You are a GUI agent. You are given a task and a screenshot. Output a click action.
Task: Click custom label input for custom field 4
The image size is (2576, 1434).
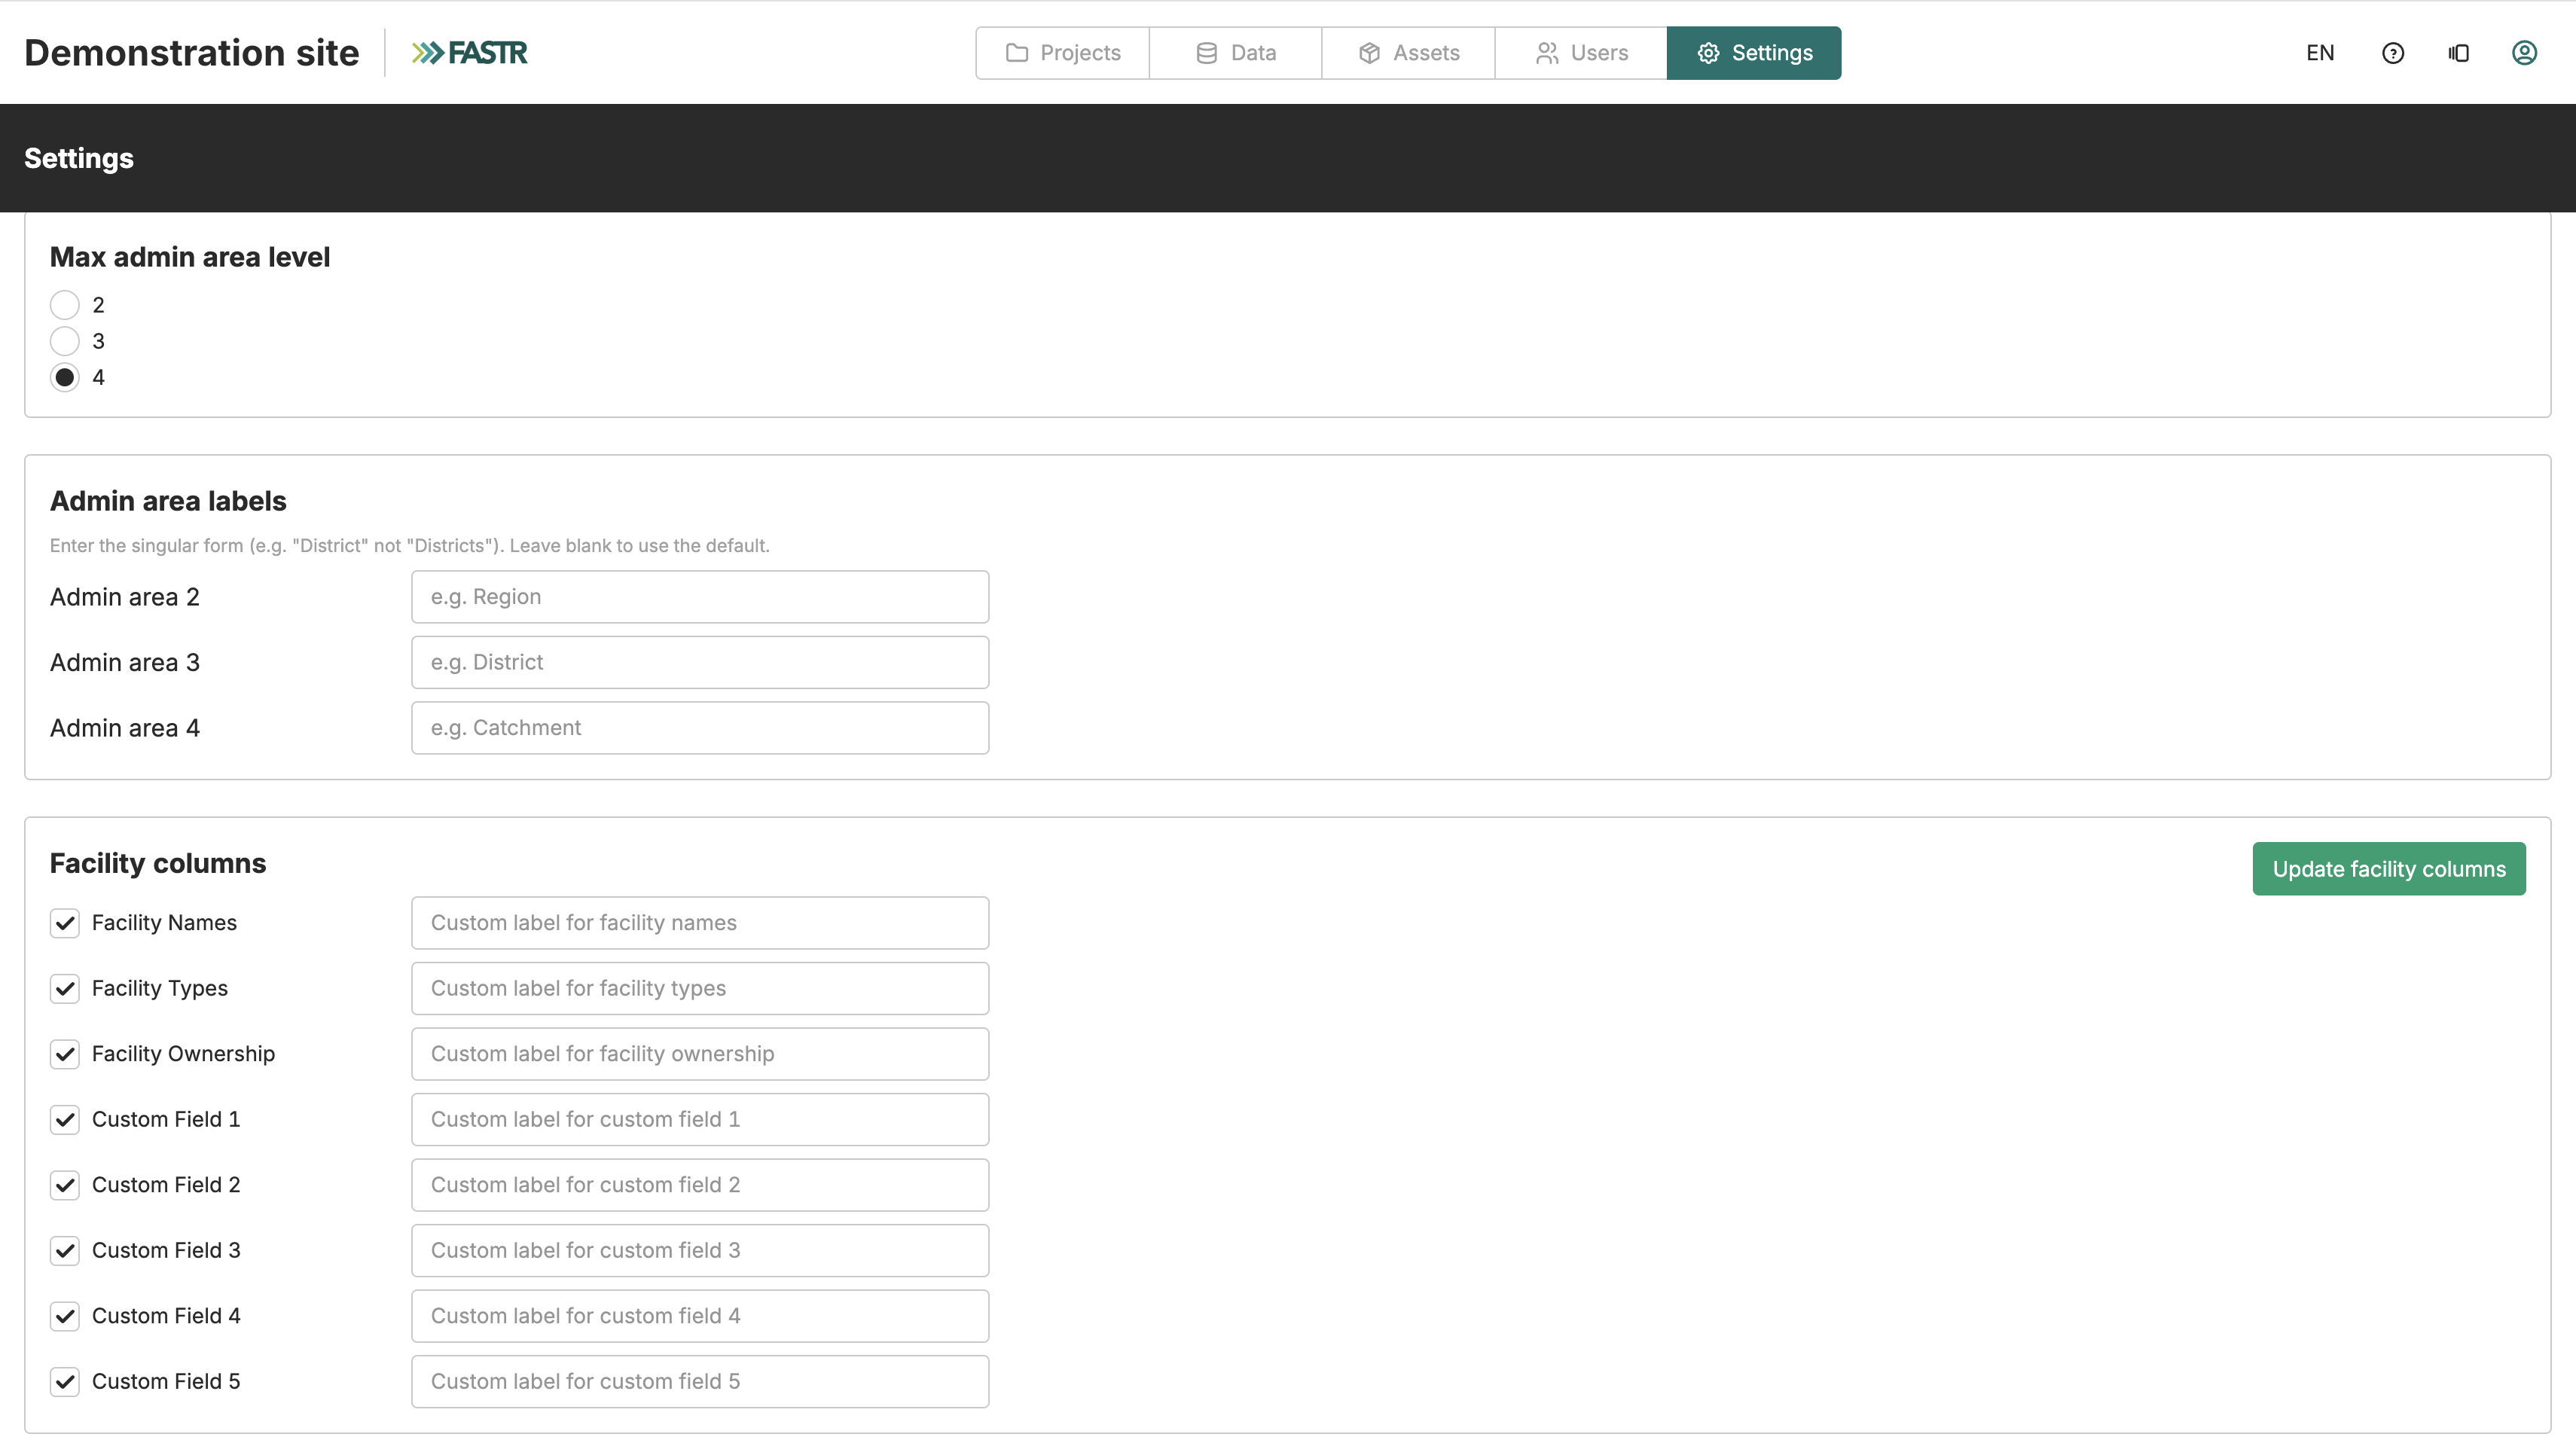(700, 1316)
